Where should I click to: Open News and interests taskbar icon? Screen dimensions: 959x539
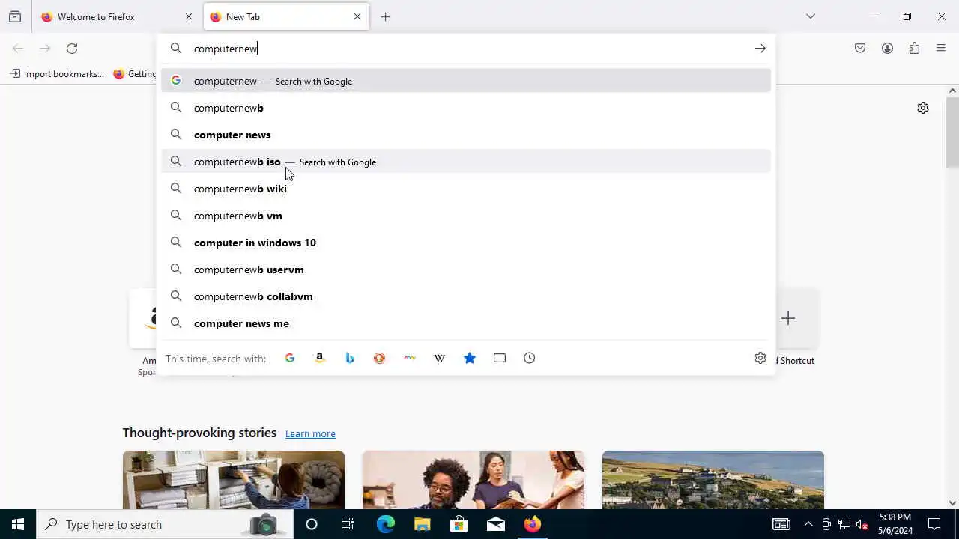point(781,524)
